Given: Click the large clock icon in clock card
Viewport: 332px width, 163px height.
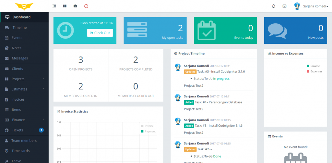Looking at the screenshot, I should (x=65, y=30).
